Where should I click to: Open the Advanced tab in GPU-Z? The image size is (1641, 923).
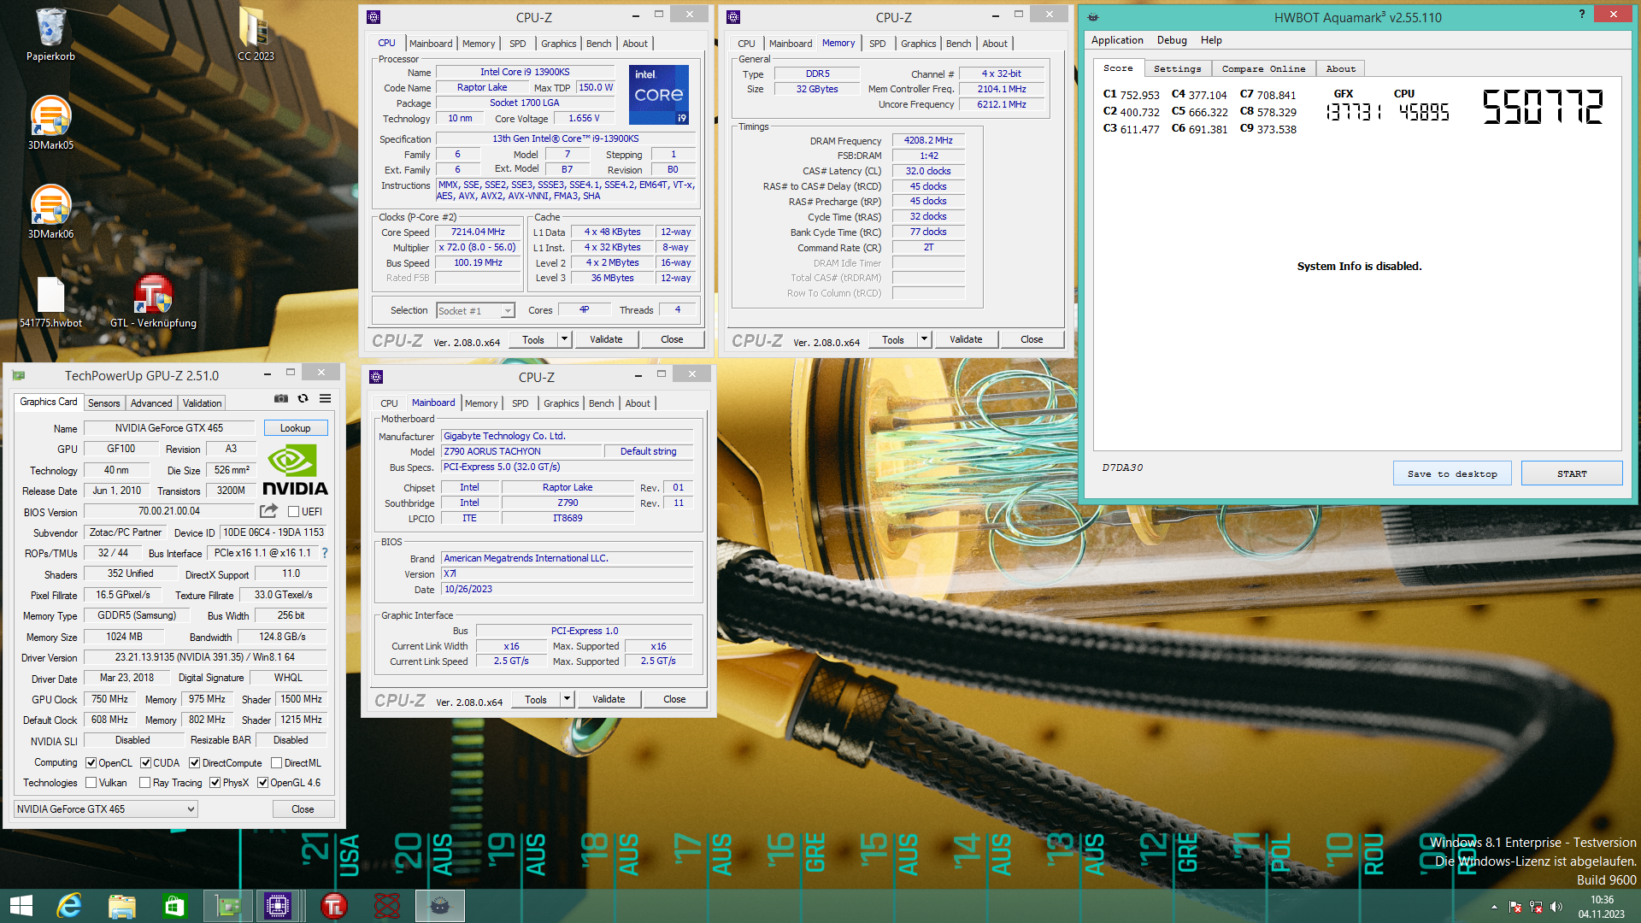point(151,403)
